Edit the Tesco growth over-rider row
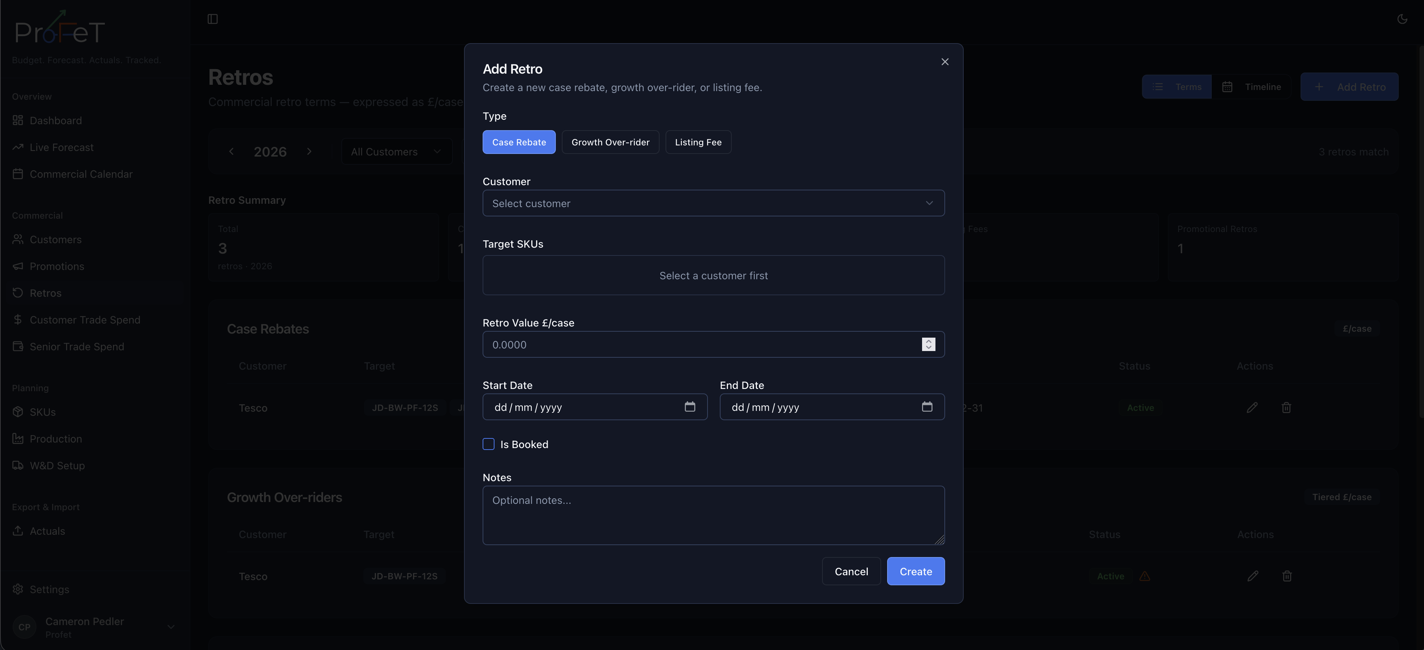Viewport: 1424px width, 650px height. (x=1253, y=576)
